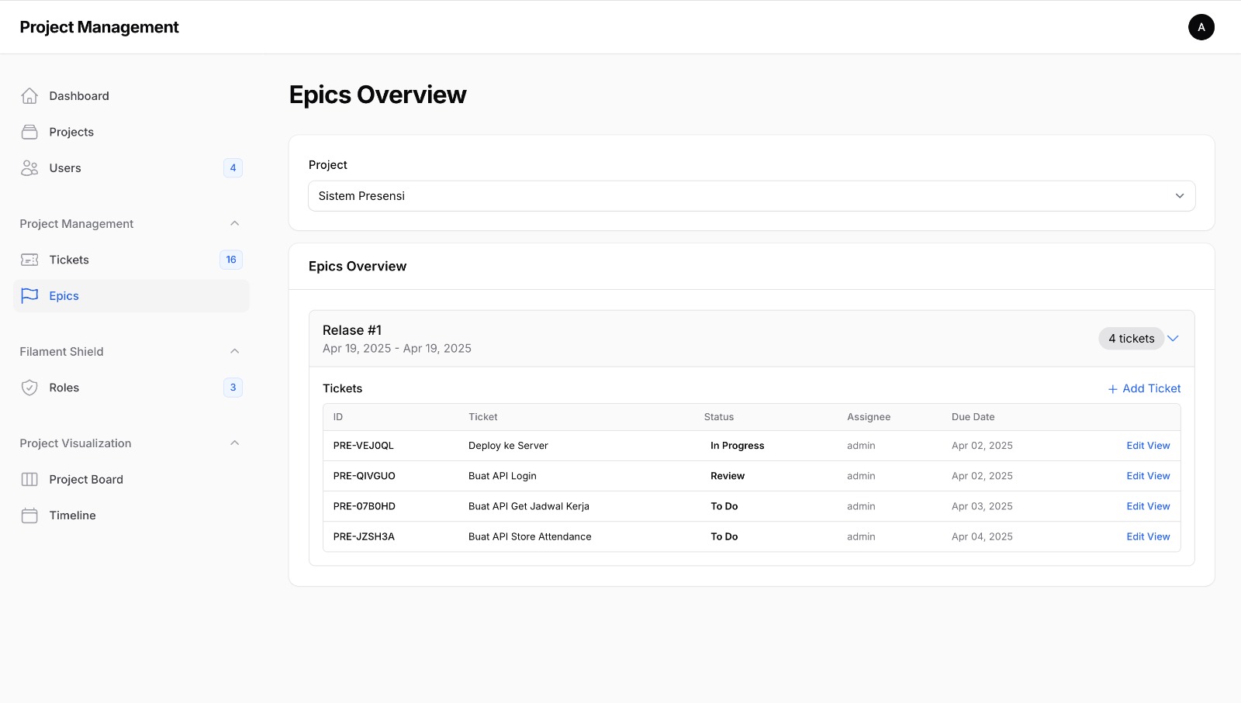Collapse the Project Visualization sidebar group
1241x703 pixels.
click(235, 443)
